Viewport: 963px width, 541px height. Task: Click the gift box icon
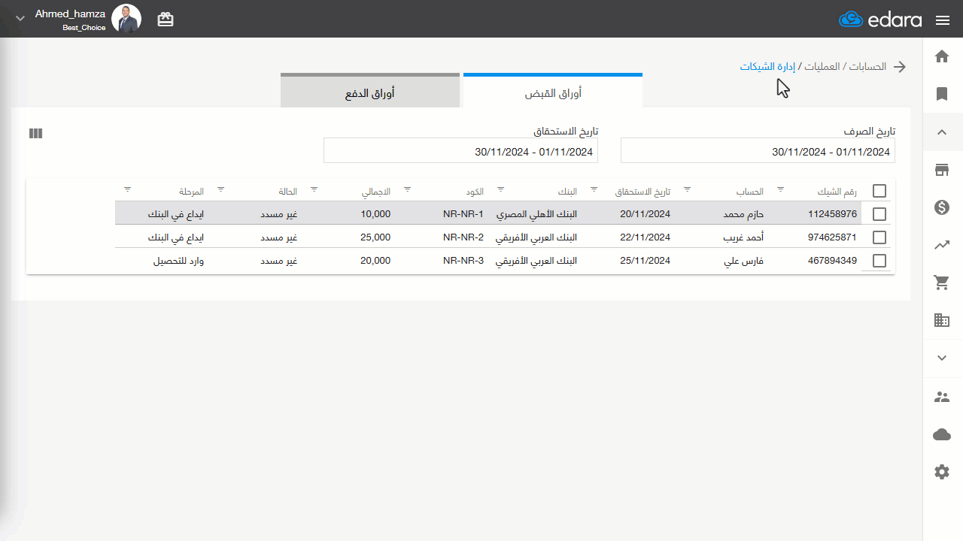166,20
